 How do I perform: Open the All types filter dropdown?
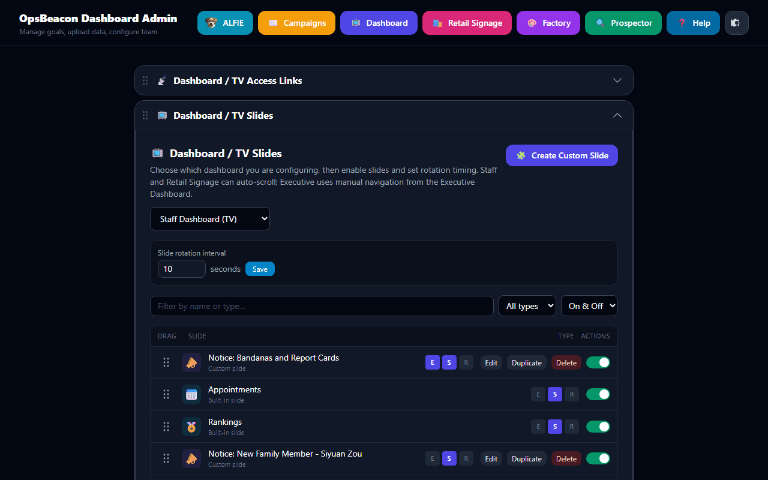tap(527, 306)
